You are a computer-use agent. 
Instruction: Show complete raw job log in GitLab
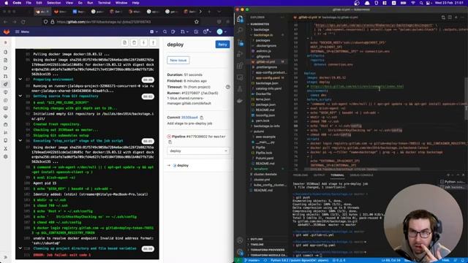point(124,42)
